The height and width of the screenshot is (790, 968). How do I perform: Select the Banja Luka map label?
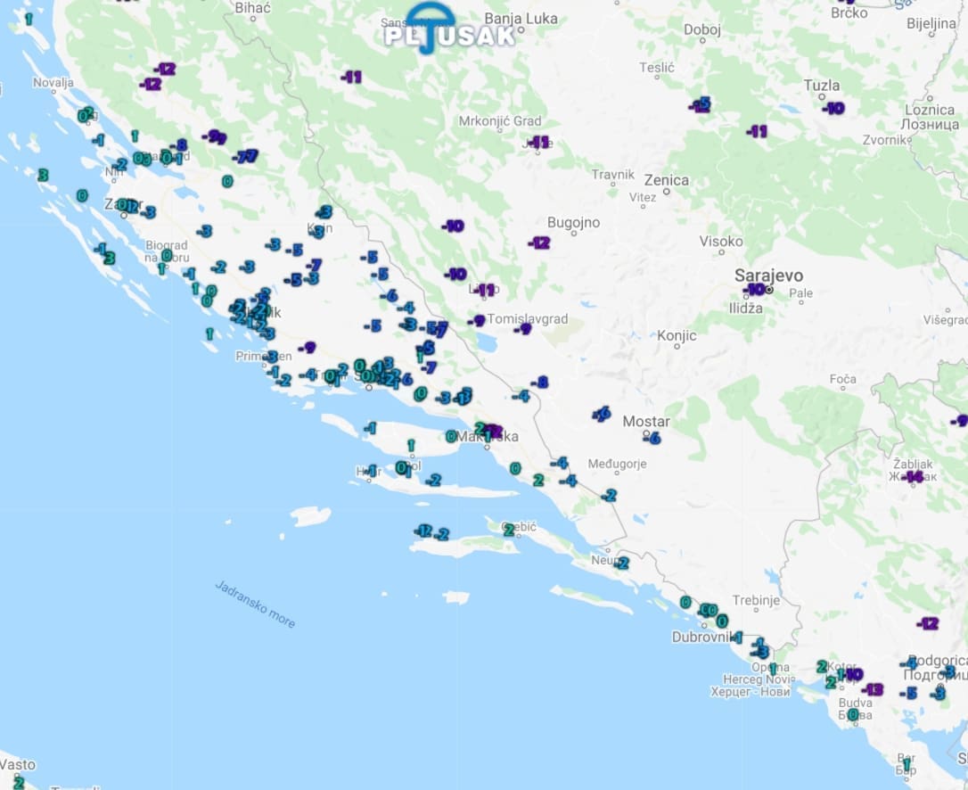[x=514, y=18]
